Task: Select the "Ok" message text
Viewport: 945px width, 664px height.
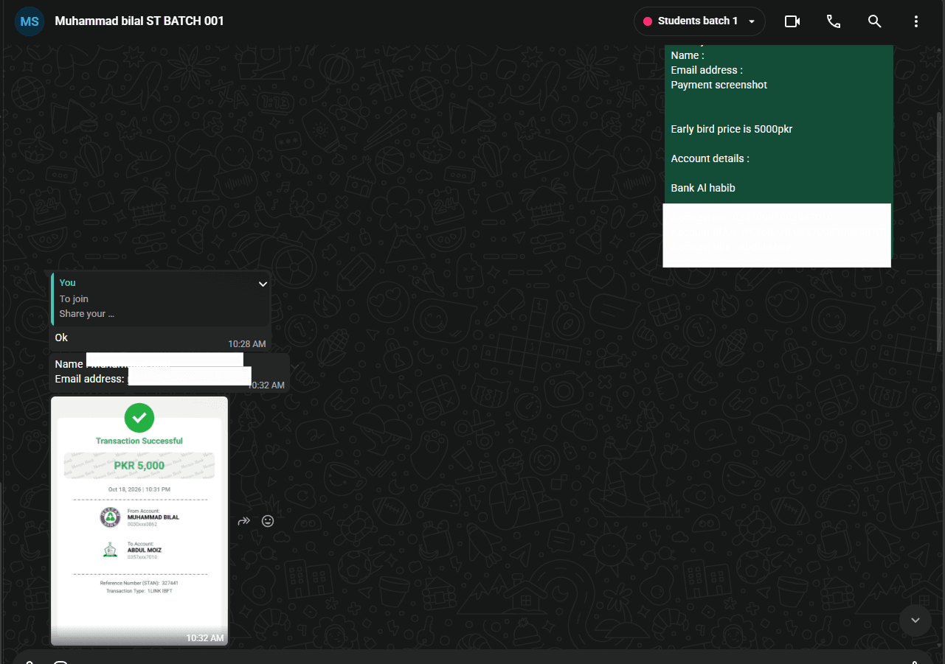Action: pos(61,338)
